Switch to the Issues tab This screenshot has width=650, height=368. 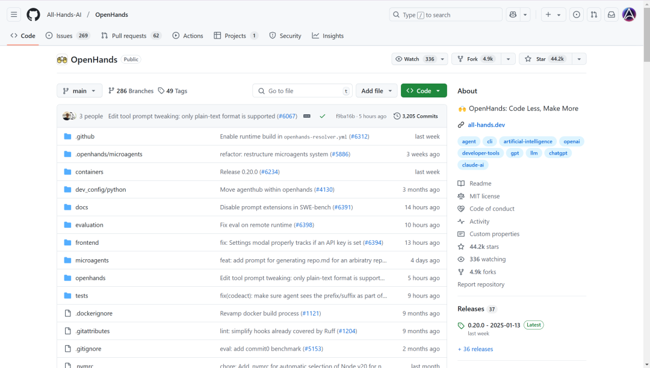point(67,35)
